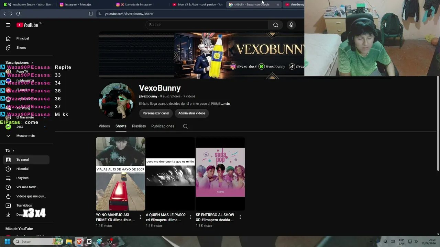Go back with the browser back arrow
The height and width of the screenshot is (247, 440).
(4, 14)
